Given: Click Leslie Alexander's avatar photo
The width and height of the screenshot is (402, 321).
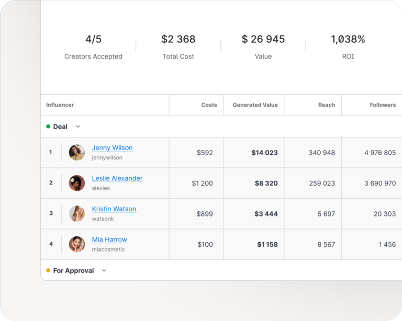Looking at the screenshot, I should pyautogui.click(x=76, y=183).
